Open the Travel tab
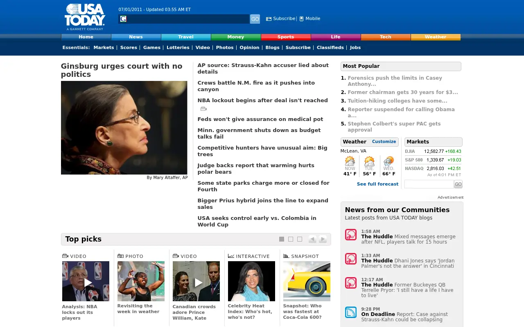This screenshot has width=524, height=327. [186, 37]
